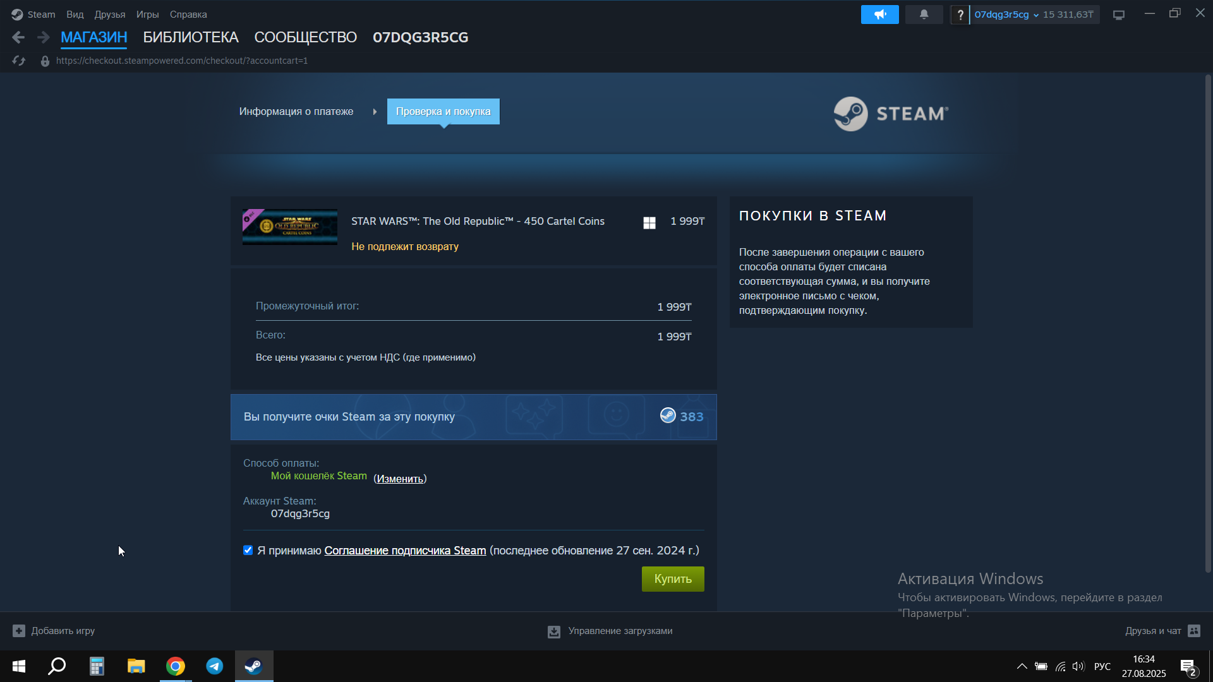Click the Steam taskbar icon

[254, 666]
